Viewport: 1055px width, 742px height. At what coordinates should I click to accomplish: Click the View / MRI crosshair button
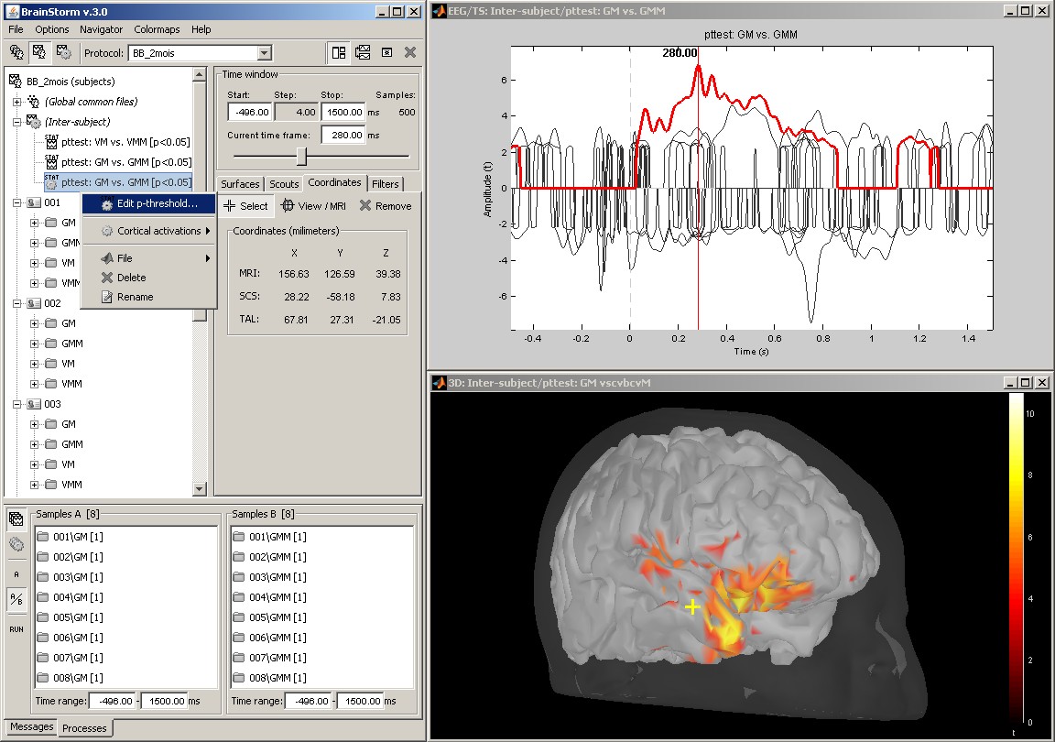[x=314, y=206]
